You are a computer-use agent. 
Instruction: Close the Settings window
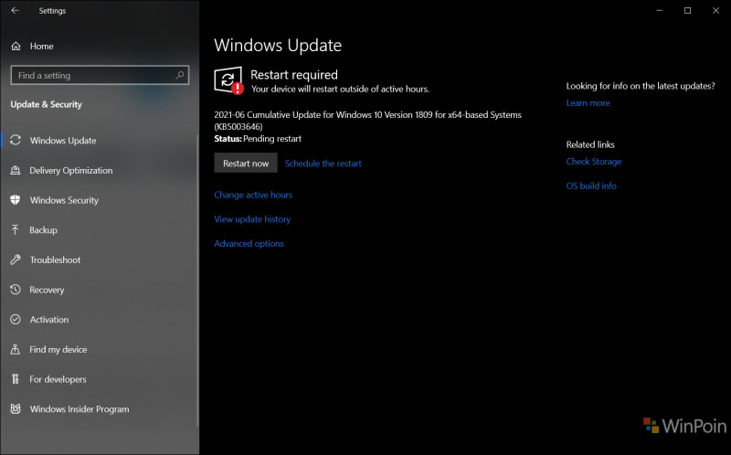pos(716,10)
